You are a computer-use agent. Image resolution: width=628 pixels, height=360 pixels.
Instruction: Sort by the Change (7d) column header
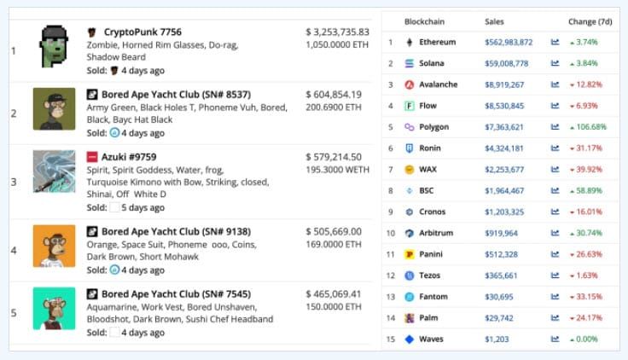[590, 21]
